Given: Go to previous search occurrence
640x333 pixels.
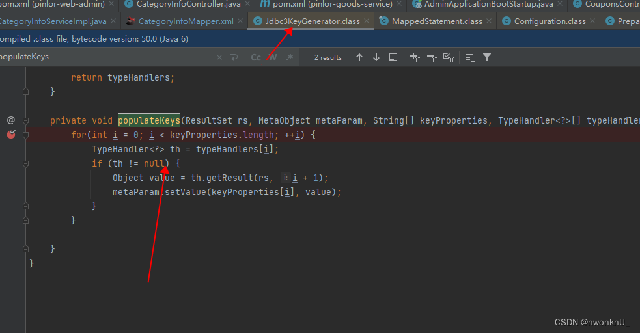Looking at the screenshot, I should [359, 57].
